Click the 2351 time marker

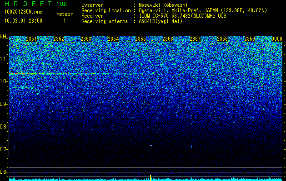tap(31, 39)
